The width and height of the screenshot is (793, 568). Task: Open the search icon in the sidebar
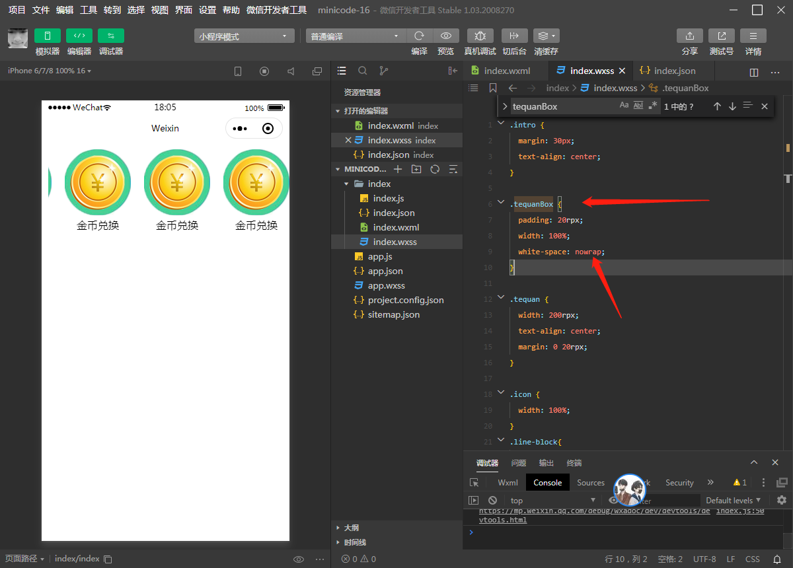click(x=363, y=71)
